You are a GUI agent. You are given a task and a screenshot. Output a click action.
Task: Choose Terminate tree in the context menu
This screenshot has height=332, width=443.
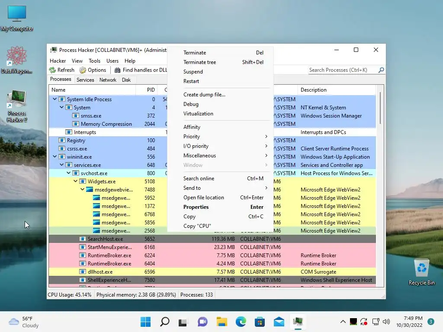click(220, 62)
